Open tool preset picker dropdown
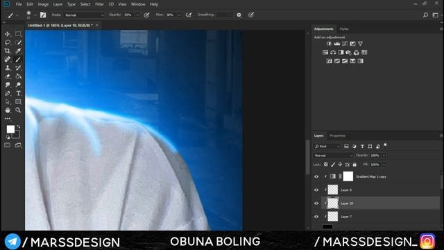 coord(17,15)
